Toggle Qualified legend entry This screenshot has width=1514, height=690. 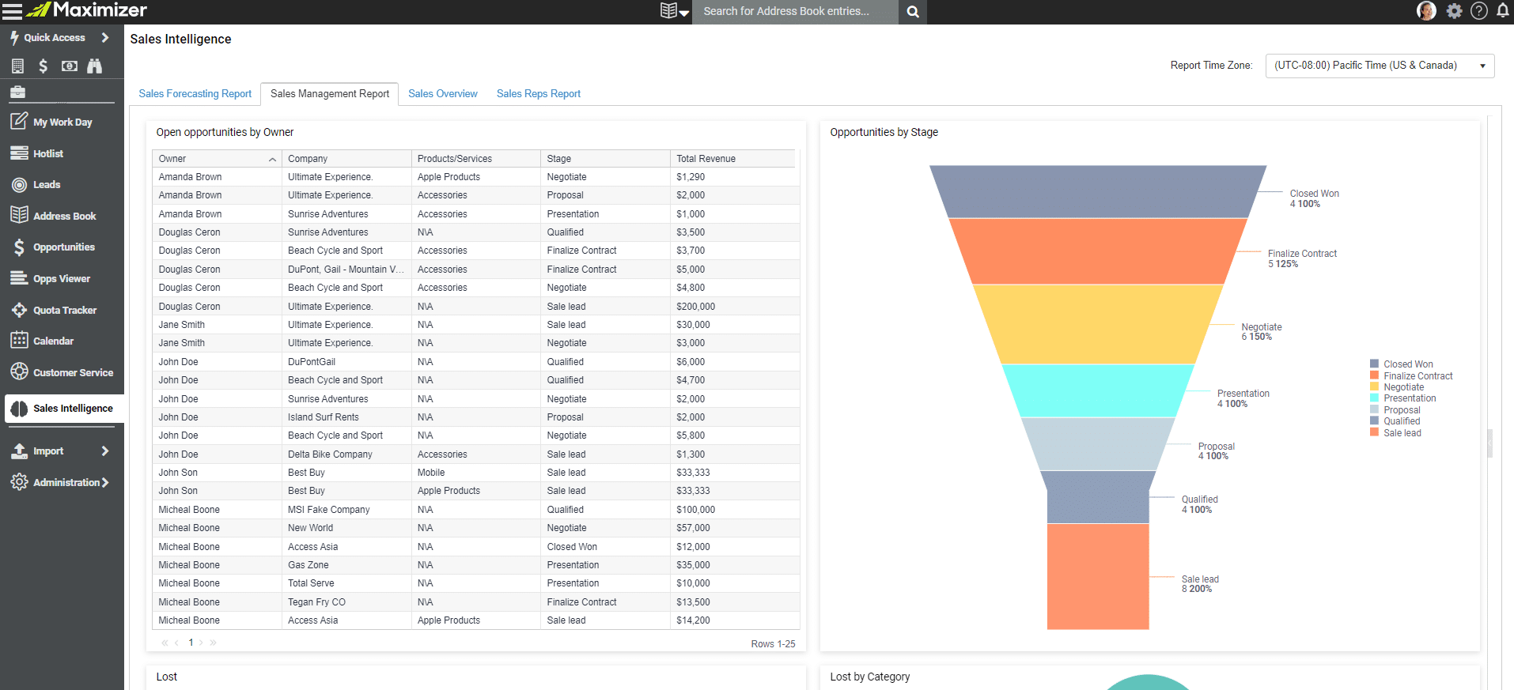point(1395,421)
